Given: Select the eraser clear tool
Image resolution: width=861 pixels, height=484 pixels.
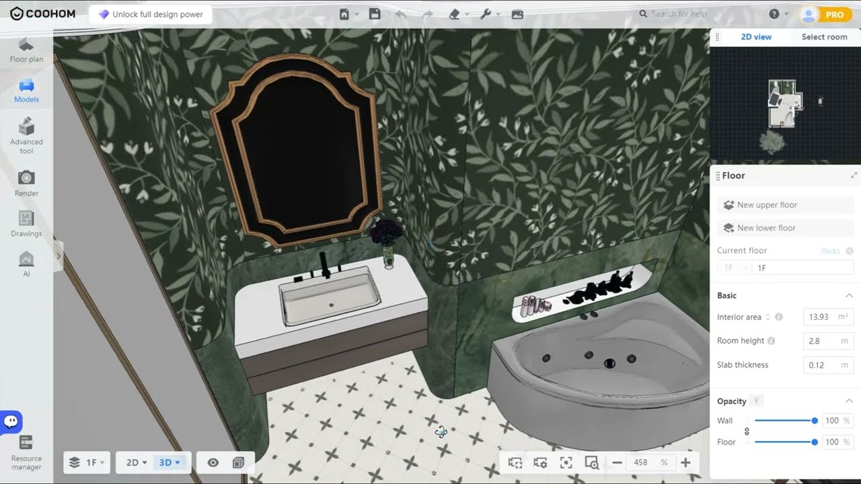Looking at the screenshot, I should [454, 14].
